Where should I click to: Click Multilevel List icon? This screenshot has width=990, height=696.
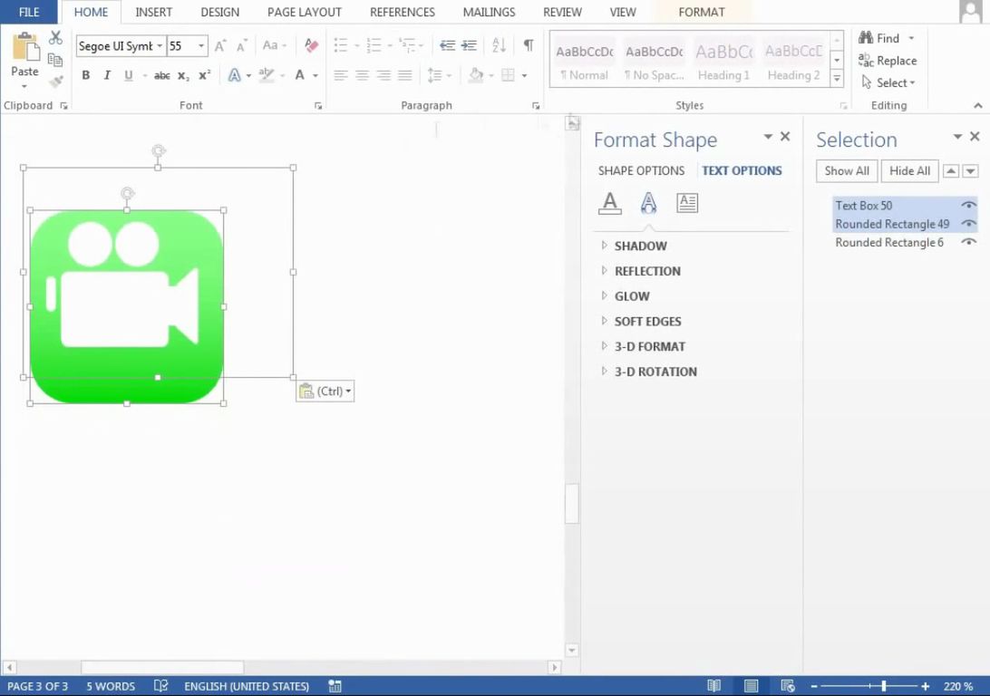(407, 45)
